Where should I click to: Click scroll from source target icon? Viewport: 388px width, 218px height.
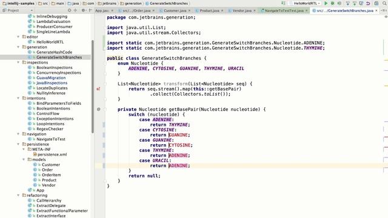[70, 10]
